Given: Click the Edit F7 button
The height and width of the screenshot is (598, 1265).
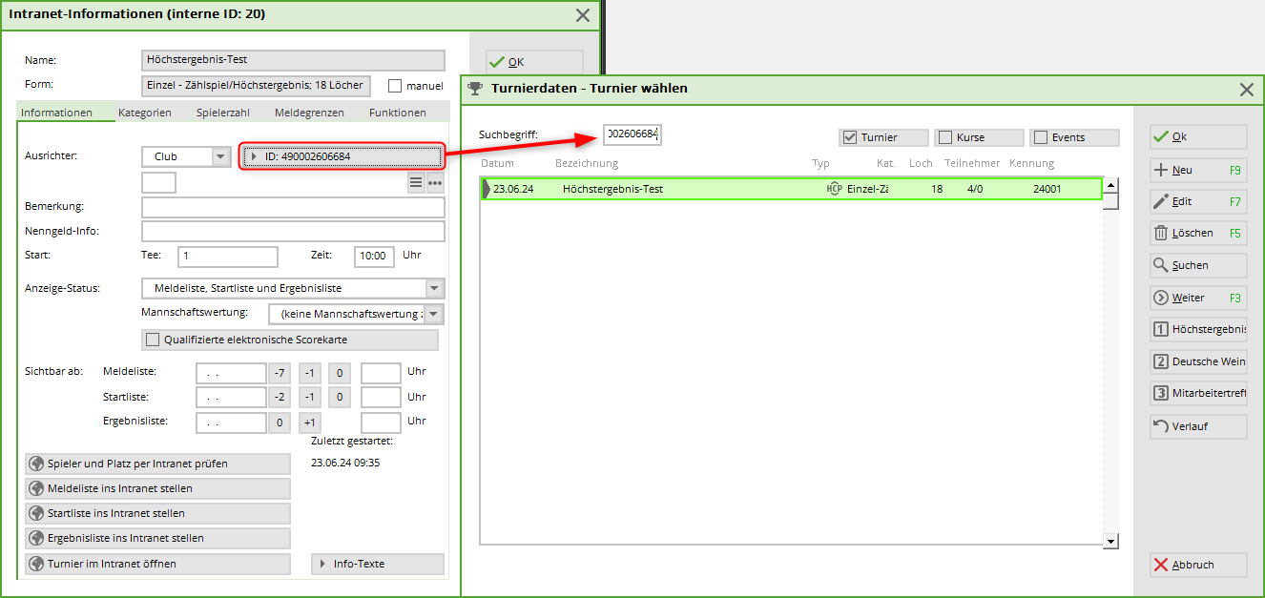Looking at the screenshot, I should coord(1198,201).
